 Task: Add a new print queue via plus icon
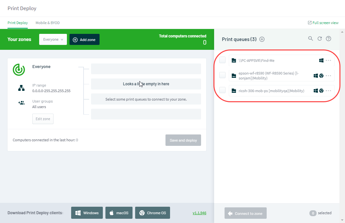262,39
